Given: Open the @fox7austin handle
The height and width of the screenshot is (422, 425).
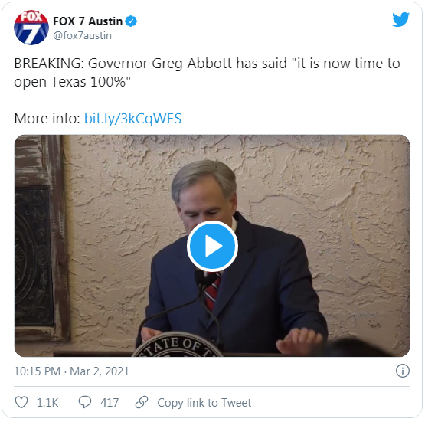Looking at the screenshot, I should (x=82, y=36).
